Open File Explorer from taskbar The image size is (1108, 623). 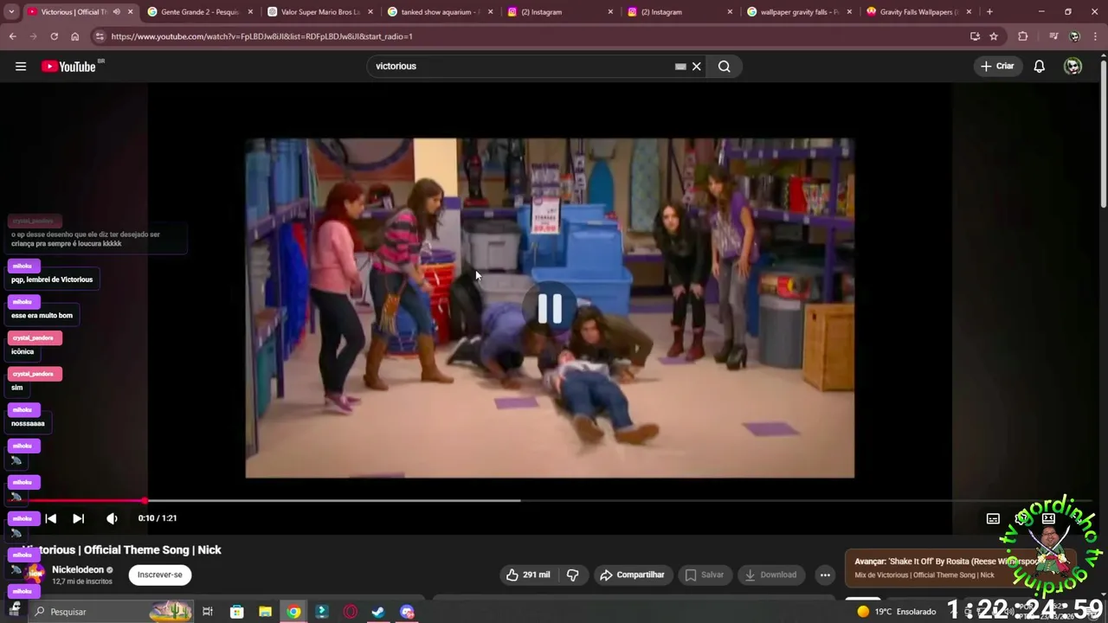tap(265, 612)
